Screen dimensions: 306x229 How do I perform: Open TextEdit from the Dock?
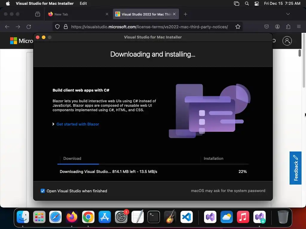coord(137,217)
